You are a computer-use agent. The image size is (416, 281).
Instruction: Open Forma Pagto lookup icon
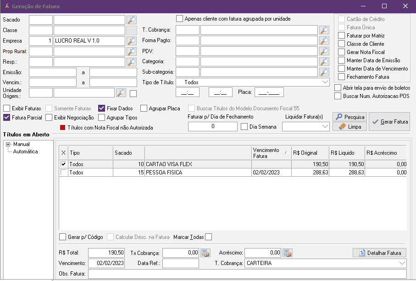(x=324, y=41)
